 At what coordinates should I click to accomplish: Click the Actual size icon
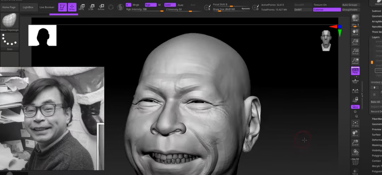coord(355,51)
